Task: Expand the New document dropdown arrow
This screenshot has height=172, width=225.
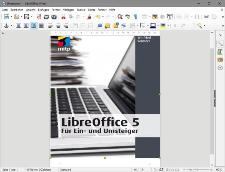Action: point(12,17)
